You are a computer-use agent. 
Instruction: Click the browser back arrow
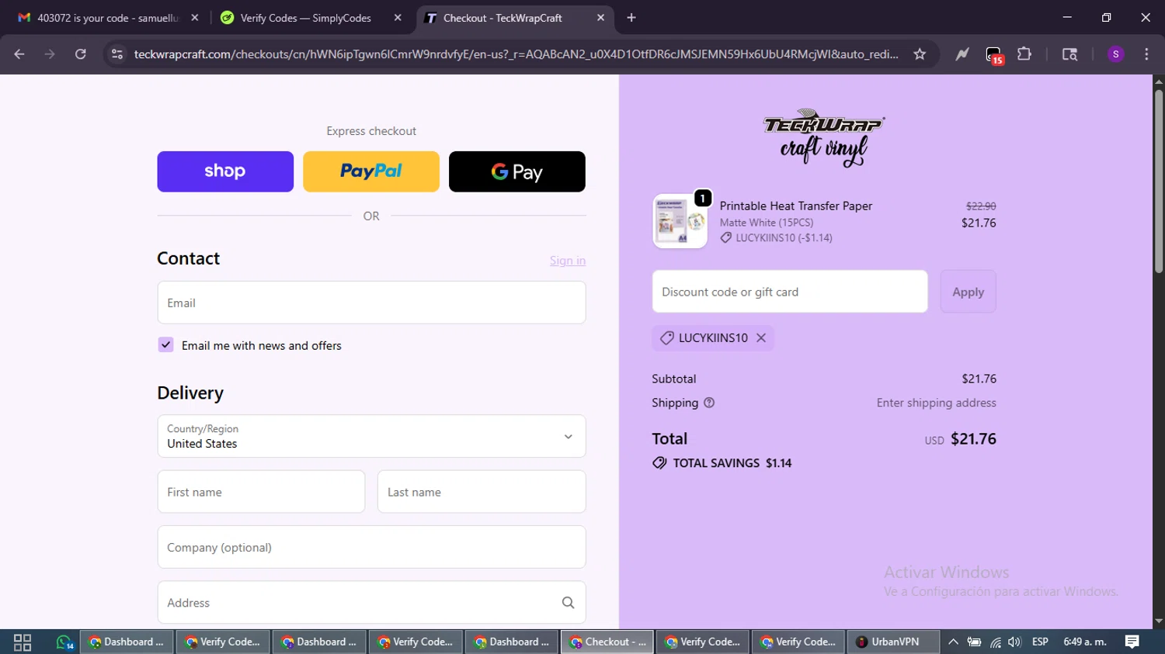point(19,54)
